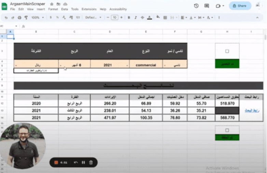This screenshot has height=173, width=267.
Task: Activate the paint format tool
Action: (x=26, y=17)
